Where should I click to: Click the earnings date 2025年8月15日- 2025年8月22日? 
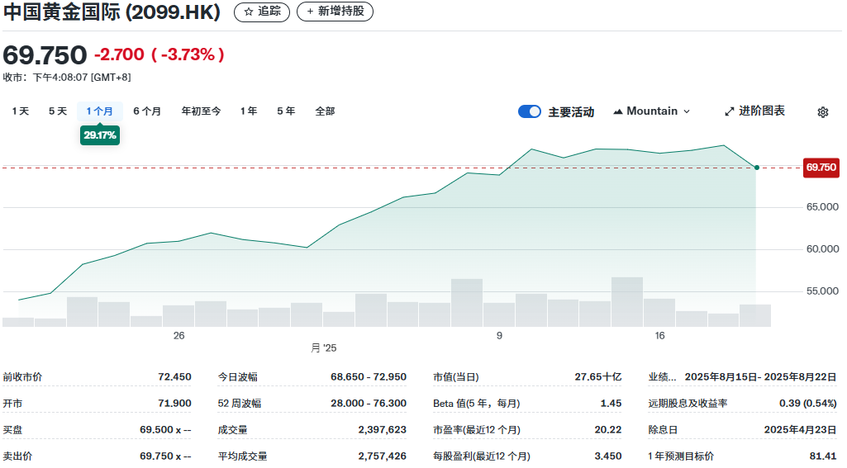click(x=760, y=376)
